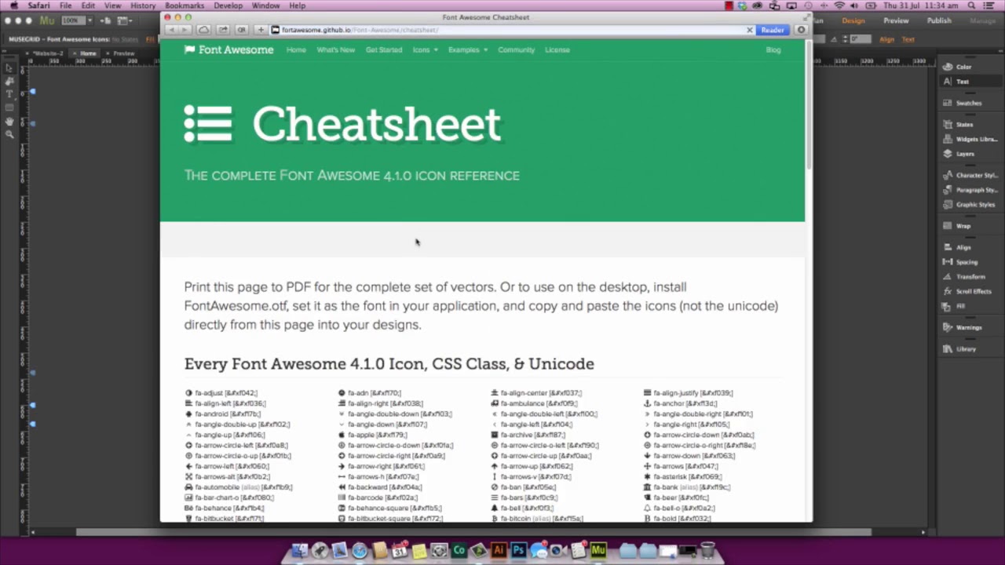This screenshot has width=1005, height=565.
Task: Open the Get Started link
Action: [384, 49]
